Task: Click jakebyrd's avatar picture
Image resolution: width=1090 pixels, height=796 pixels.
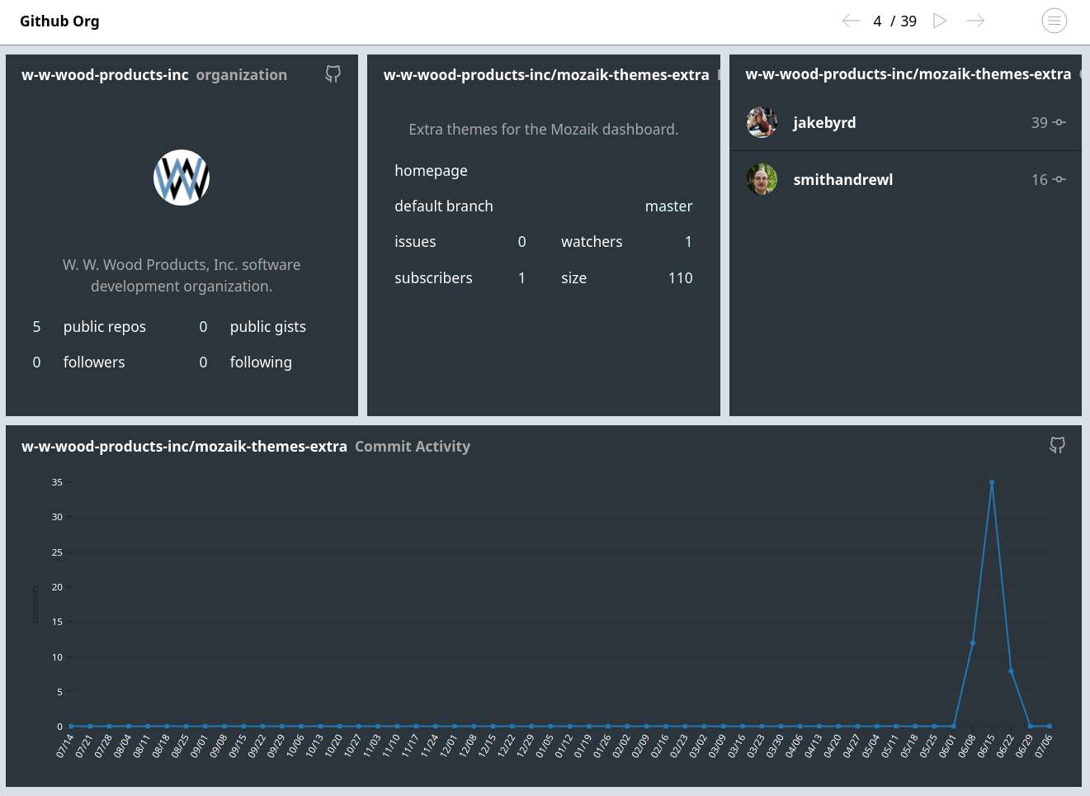Action: [x=762, y=122]
